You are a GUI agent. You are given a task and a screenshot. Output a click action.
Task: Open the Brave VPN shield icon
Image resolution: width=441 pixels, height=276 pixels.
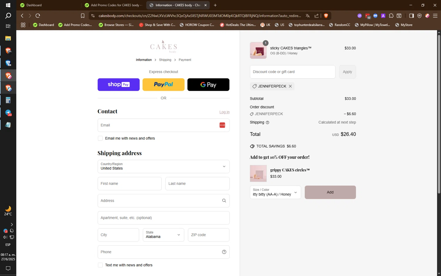[420, 16]
